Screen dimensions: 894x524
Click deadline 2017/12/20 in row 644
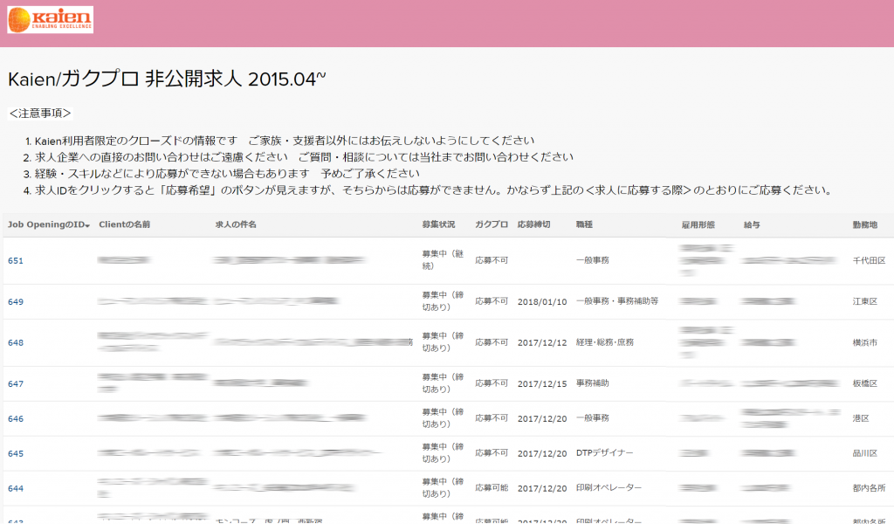click(x=542, y=488)
